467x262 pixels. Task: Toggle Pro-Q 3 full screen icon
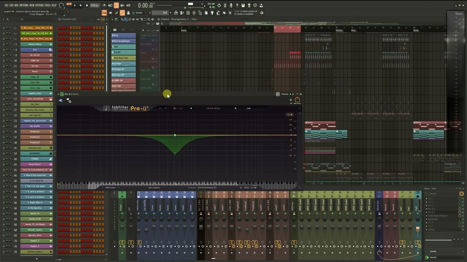click(300, 108)
